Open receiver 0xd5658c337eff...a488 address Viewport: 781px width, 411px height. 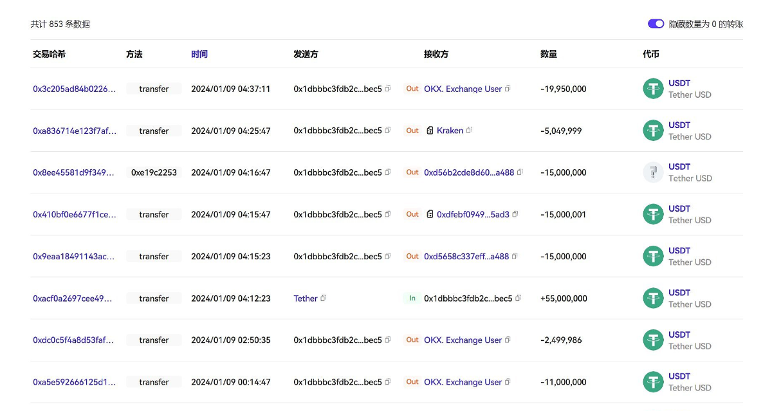(x=466, y=256)
